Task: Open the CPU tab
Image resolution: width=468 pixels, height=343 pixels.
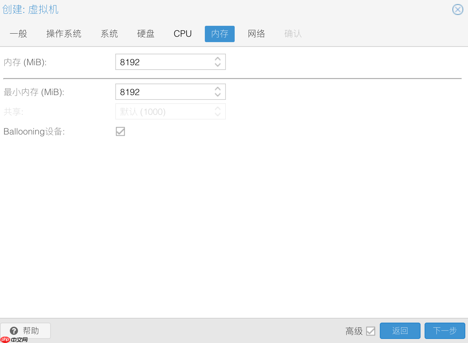Action: [x=182, y=34]
